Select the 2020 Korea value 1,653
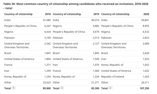The height and width of the screenshot is (94, 157). (x=146, y=65)
